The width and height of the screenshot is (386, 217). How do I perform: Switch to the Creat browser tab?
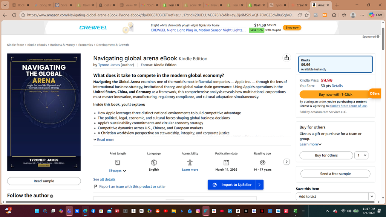299,5
